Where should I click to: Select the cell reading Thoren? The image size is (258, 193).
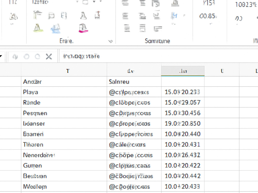[x=64, y=144]
